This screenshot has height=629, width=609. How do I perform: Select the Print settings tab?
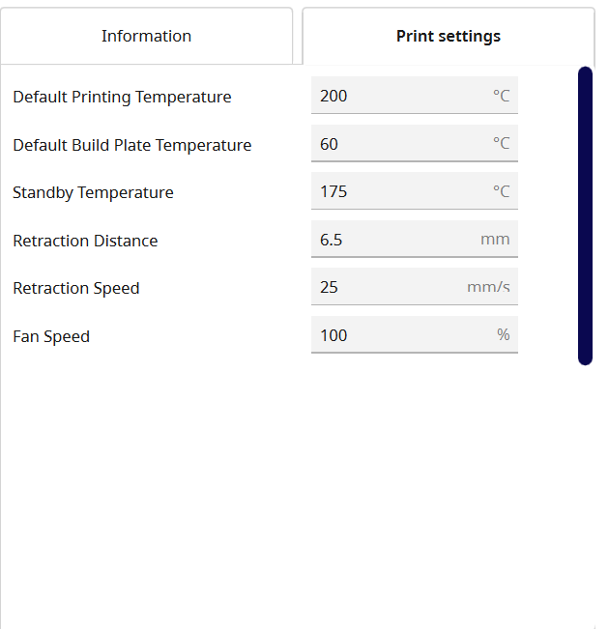coord(449,36)
